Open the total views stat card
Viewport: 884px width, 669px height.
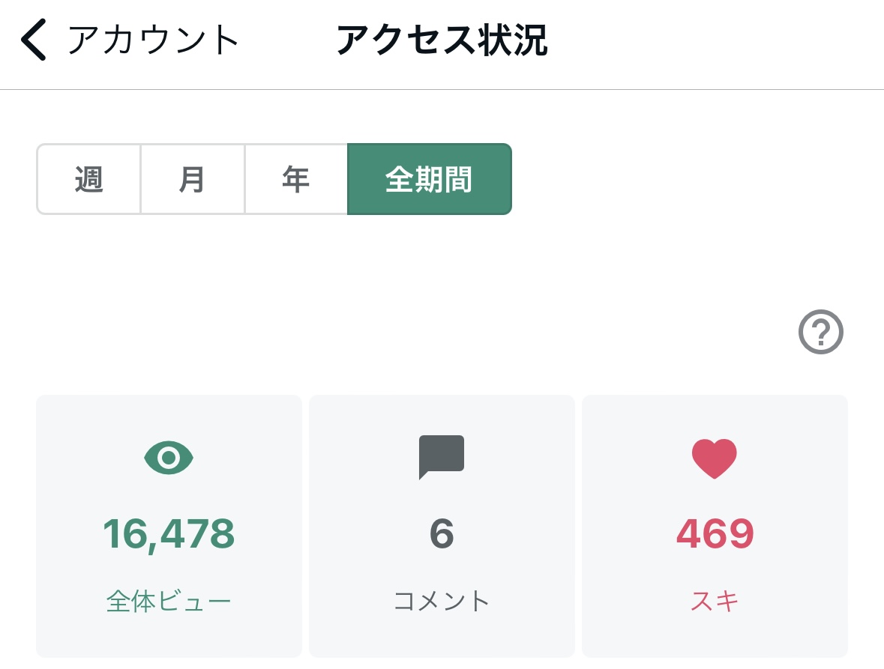click(169, 526)
